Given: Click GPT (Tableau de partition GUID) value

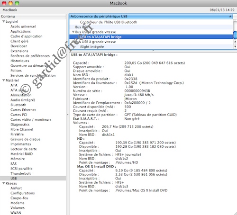Looking at the screenshot, I should click(150, 115).
